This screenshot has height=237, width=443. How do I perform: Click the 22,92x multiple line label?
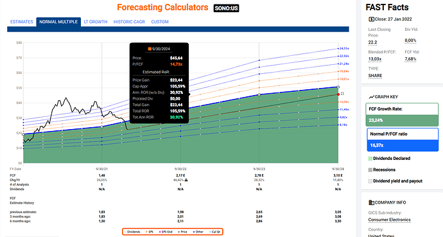344,57
